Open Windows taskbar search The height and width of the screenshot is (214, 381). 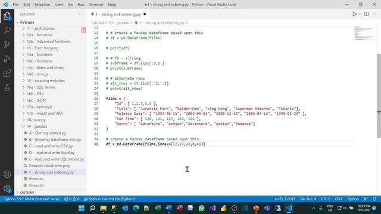point(92,208)
